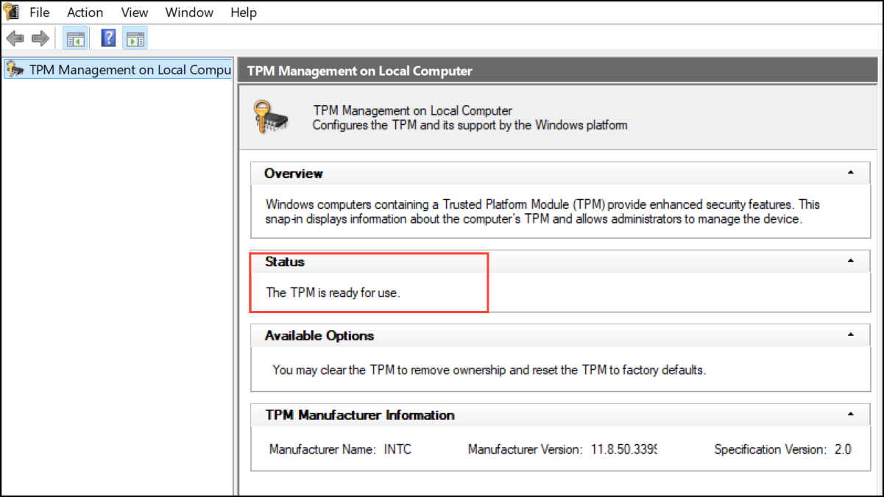Select TPM Management on Local Computer tree item

point(118,70)
